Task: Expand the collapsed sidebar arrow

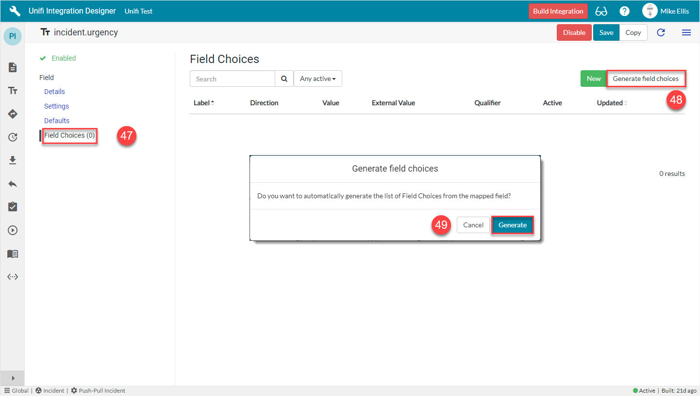Action: pos(13,378)
